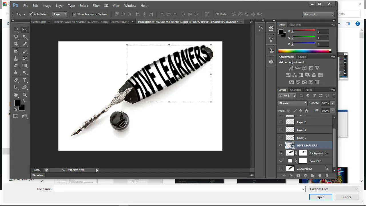Image resolution: width=366 pixels, height=206 pixels.
Task: Select the Move tool in toolbox
Action: (25, 29)
